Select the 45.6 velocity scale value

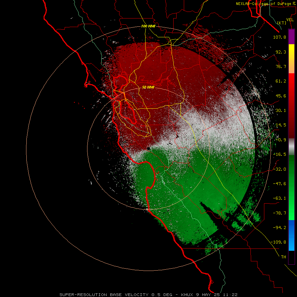pos(281,96)
